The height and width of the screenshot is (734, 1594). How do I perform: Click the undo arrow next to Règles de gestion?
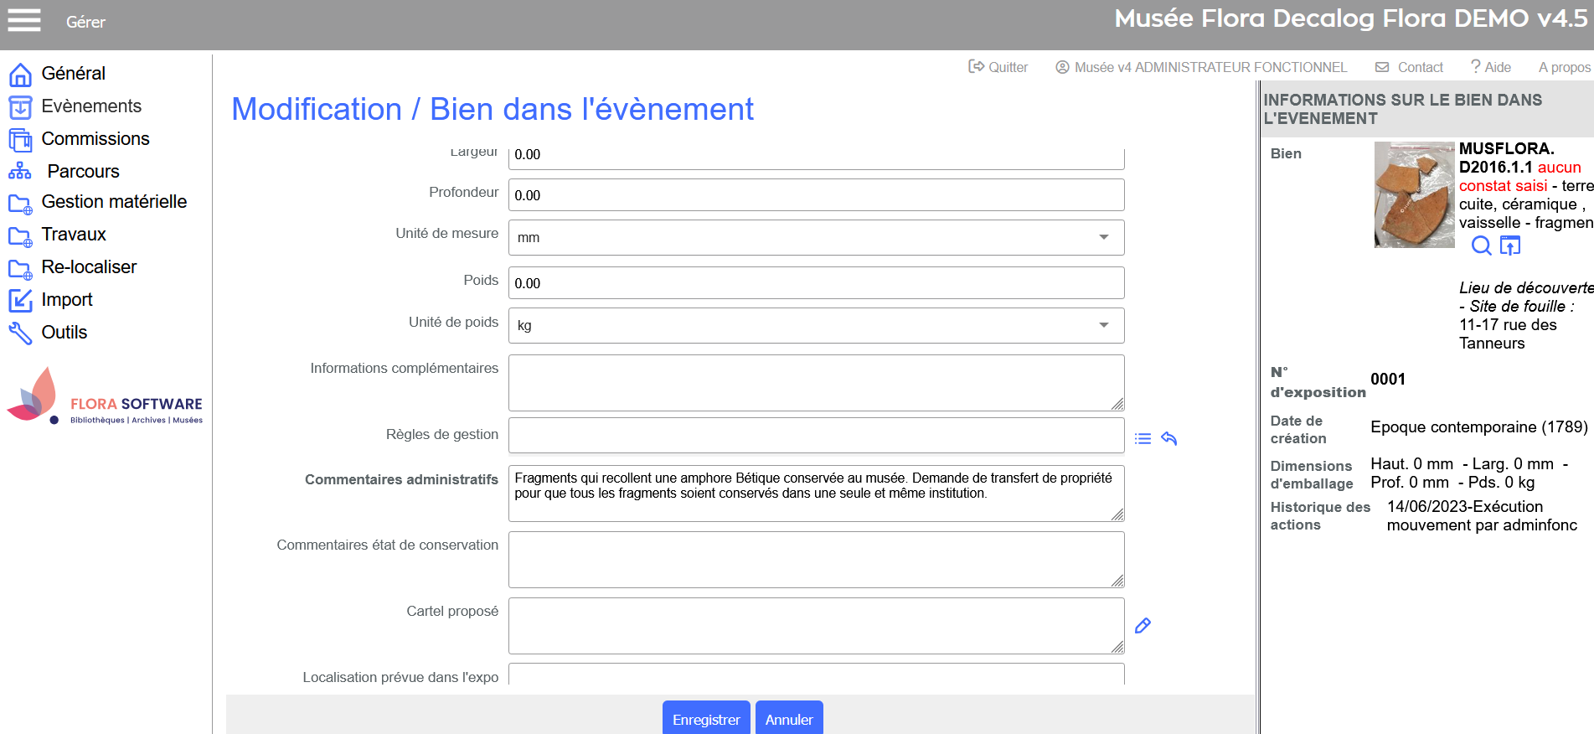click(1169, 438)
